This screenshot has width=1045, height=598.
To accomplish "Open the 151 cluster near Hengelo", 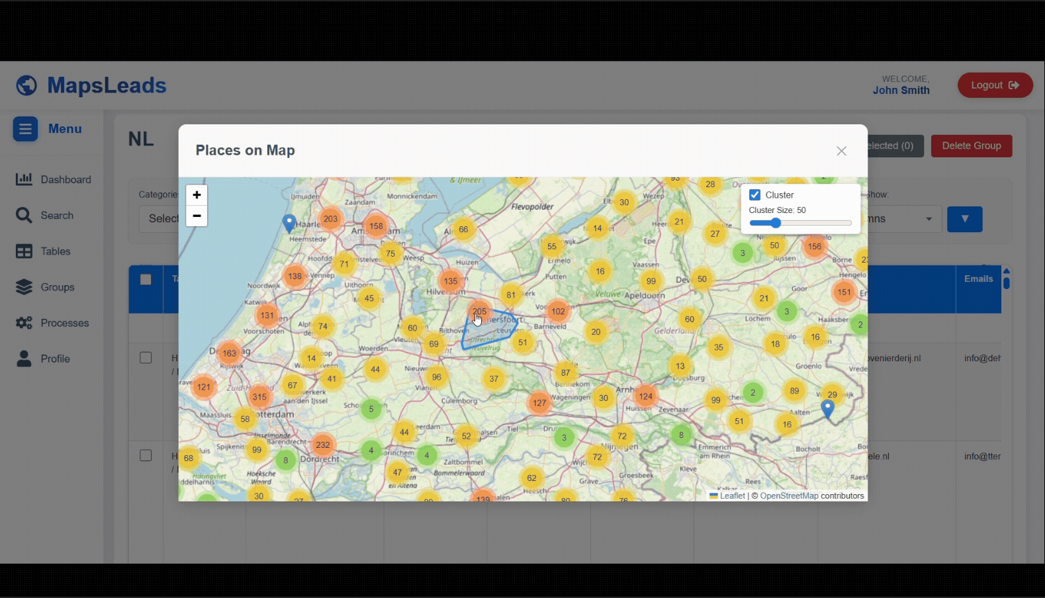I will 844,292.
